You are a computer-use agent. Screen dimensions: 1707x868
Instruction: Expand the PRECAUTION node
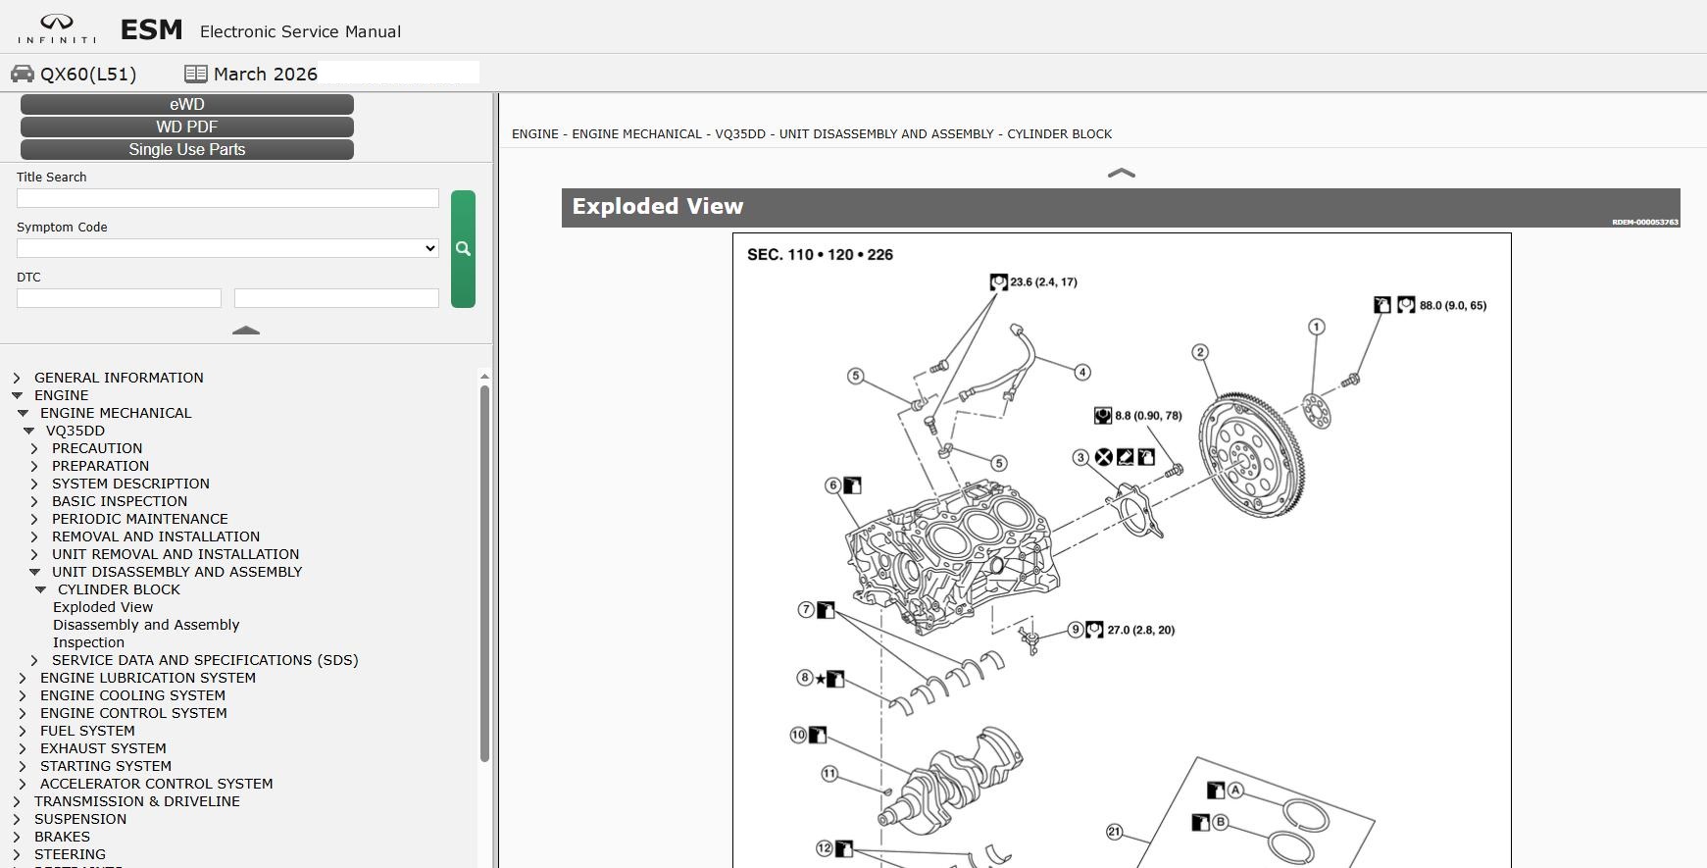(34, 448)
